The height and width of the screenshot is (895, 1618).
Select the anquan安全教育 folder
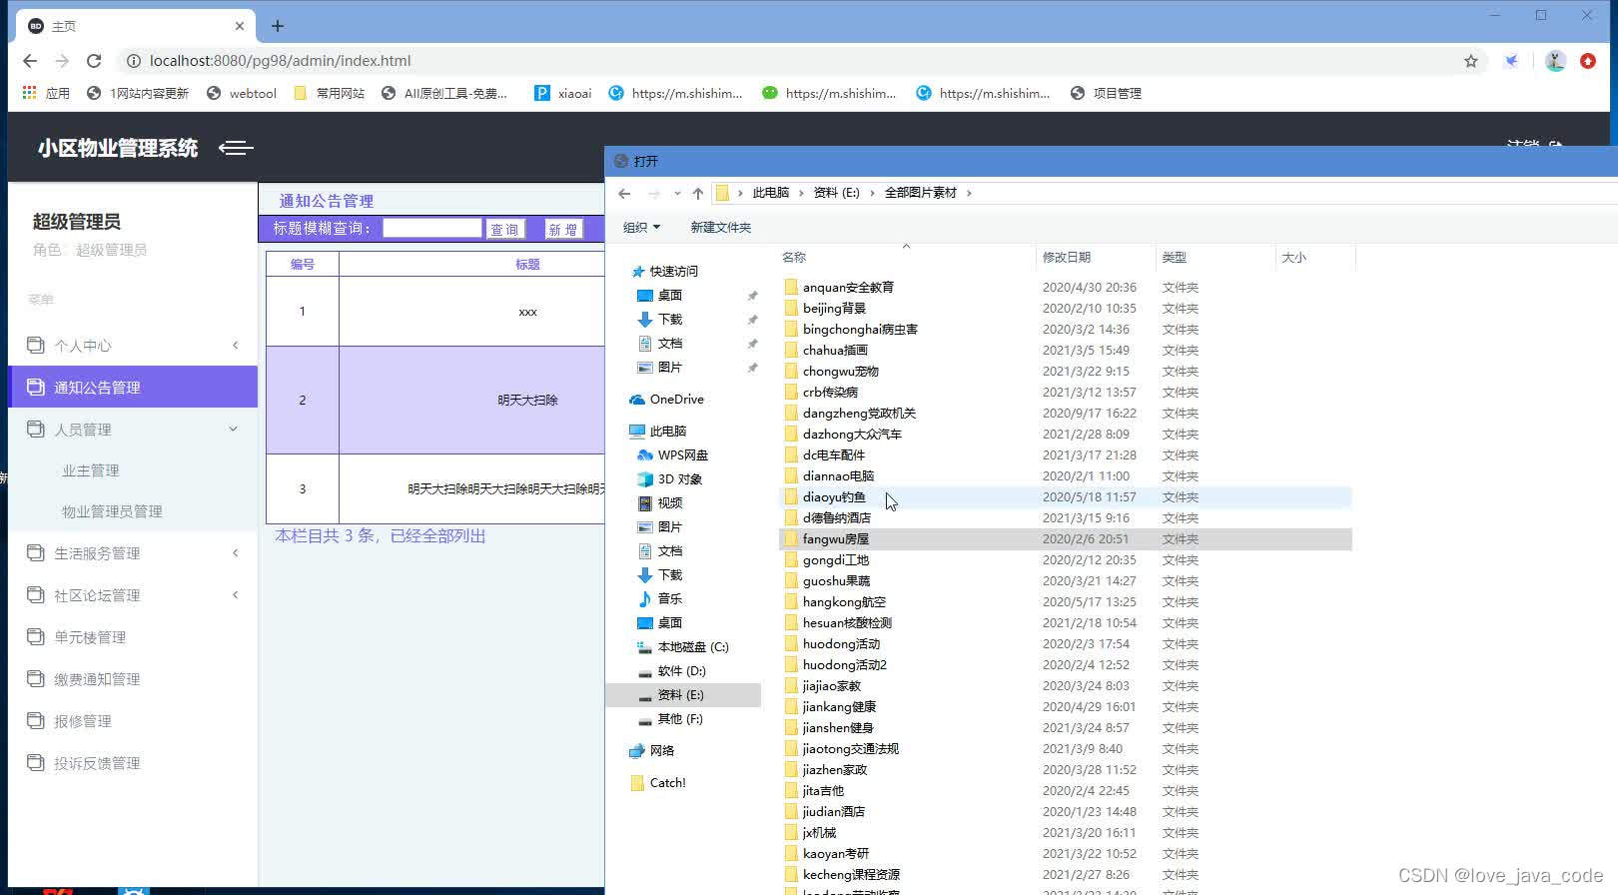(x=1065, y=288)
